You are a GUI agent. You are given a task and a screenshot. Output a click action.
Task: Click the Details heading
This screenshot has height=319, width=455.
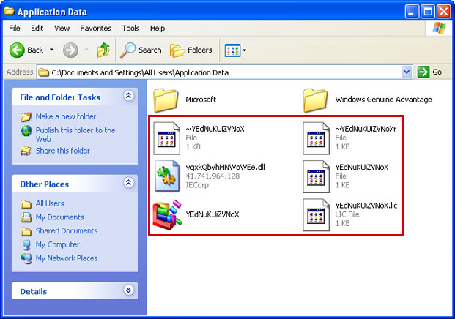coord(34,291)
